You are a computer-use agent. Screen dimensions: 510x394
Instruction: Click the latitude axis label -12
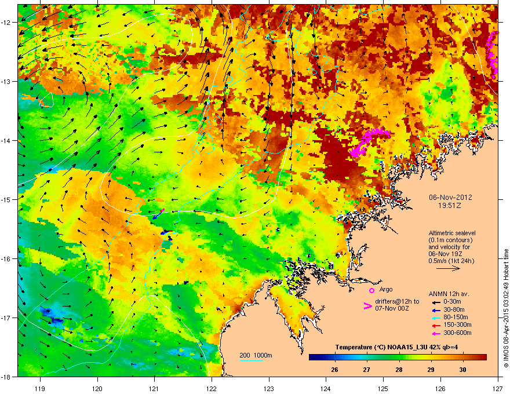pyautogui.click(x=6, y=22)
